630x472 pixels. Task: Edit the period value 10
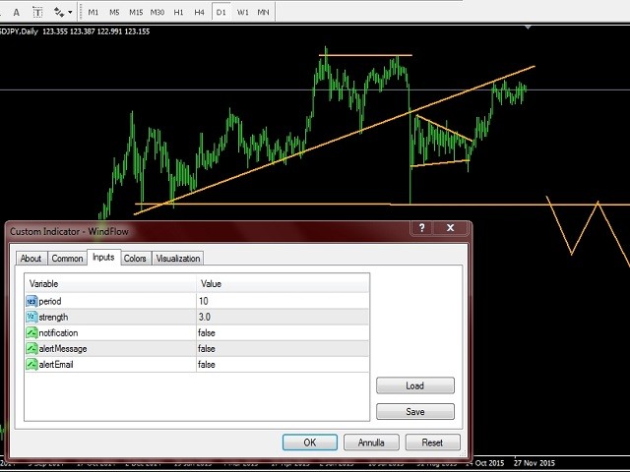(283, 301)
